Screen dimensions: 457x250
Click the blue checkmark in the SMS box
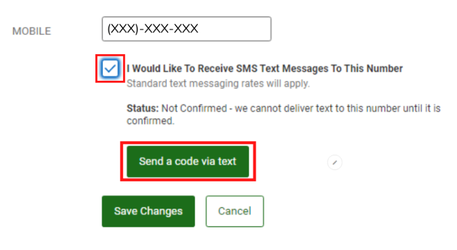point(110,69)
